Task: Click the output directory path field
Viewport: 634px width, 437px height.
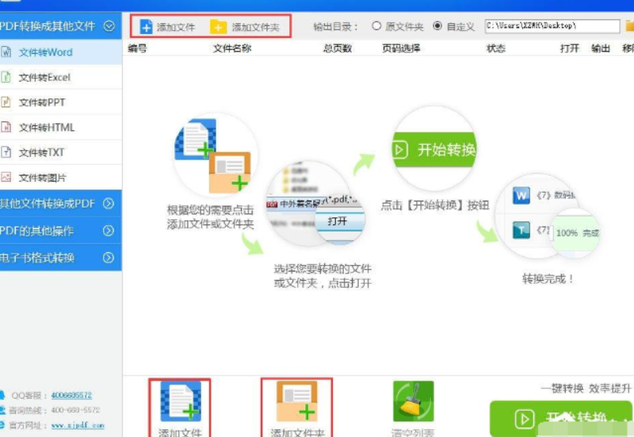Action: coord(542,26)
